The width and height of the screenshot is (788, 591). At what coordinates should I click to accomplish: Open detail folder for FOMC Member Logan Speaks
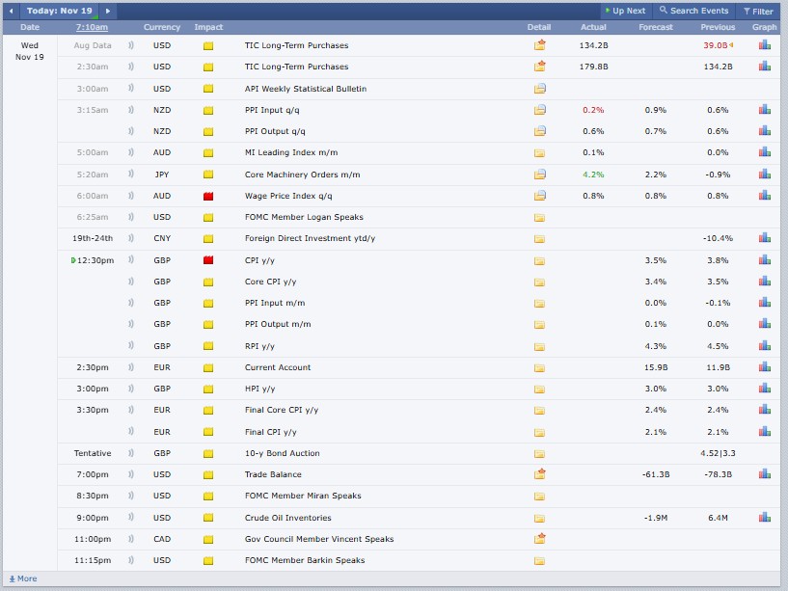click(x=539, y=217)
